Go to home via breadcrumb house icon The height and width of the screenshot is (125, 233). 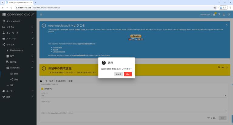(x=41, y=81)
